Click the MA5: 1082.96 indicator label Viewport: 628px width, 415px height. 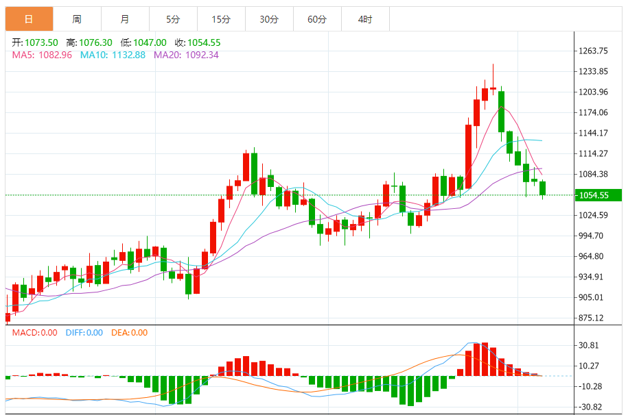(x=42, y=55)
